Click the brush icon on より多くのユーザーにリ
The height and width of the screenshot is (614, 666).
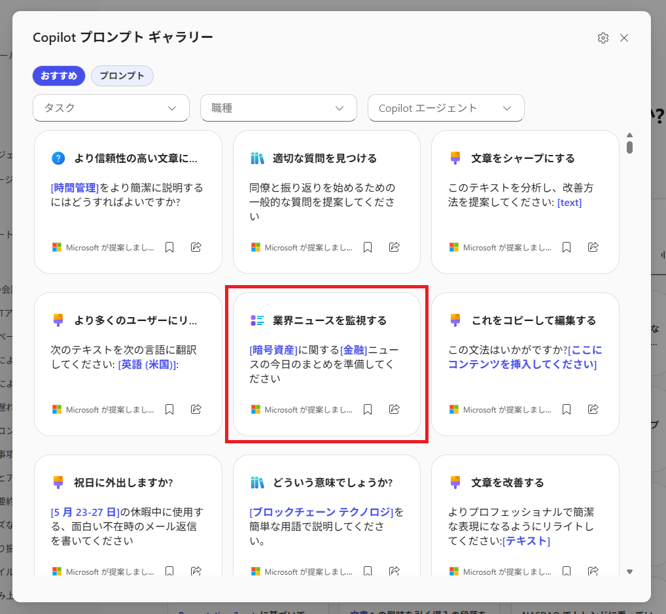58,320
